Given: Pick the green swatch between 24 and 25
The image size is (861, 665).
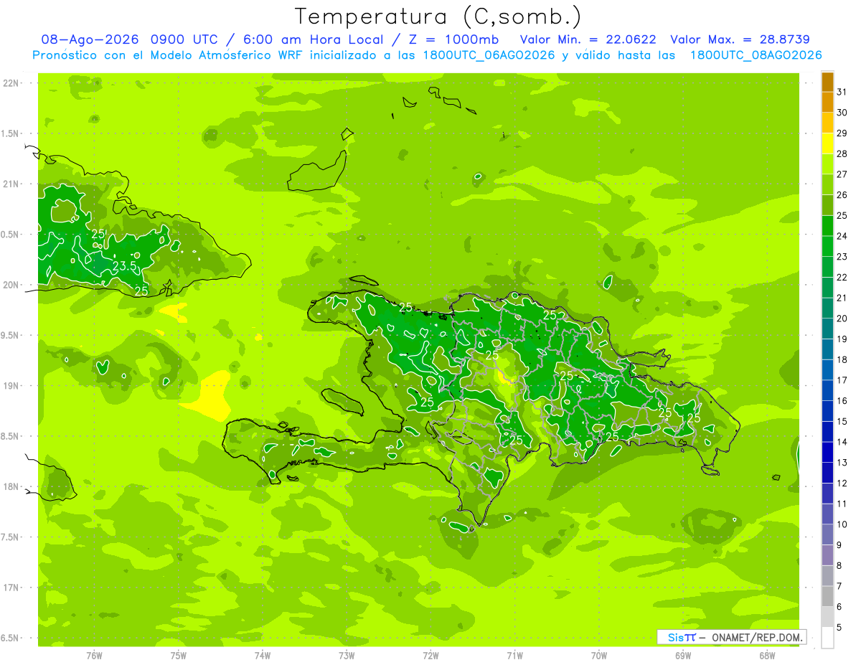Looking at the screenshot, I should tap(827, 225).
